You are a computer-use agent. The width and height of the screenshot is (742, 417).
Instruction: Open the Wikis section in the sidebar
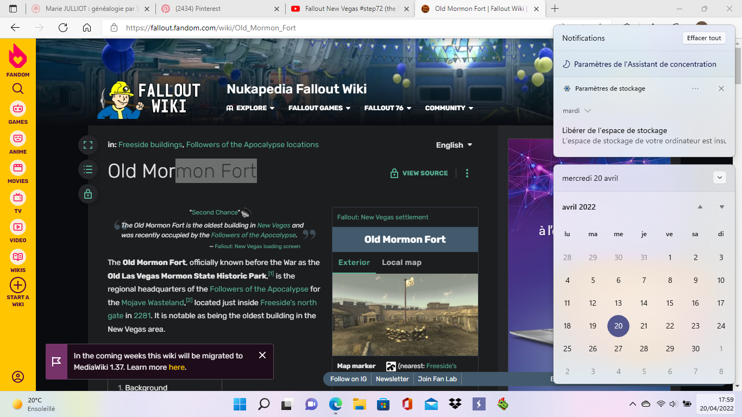[x=18, y=262]
